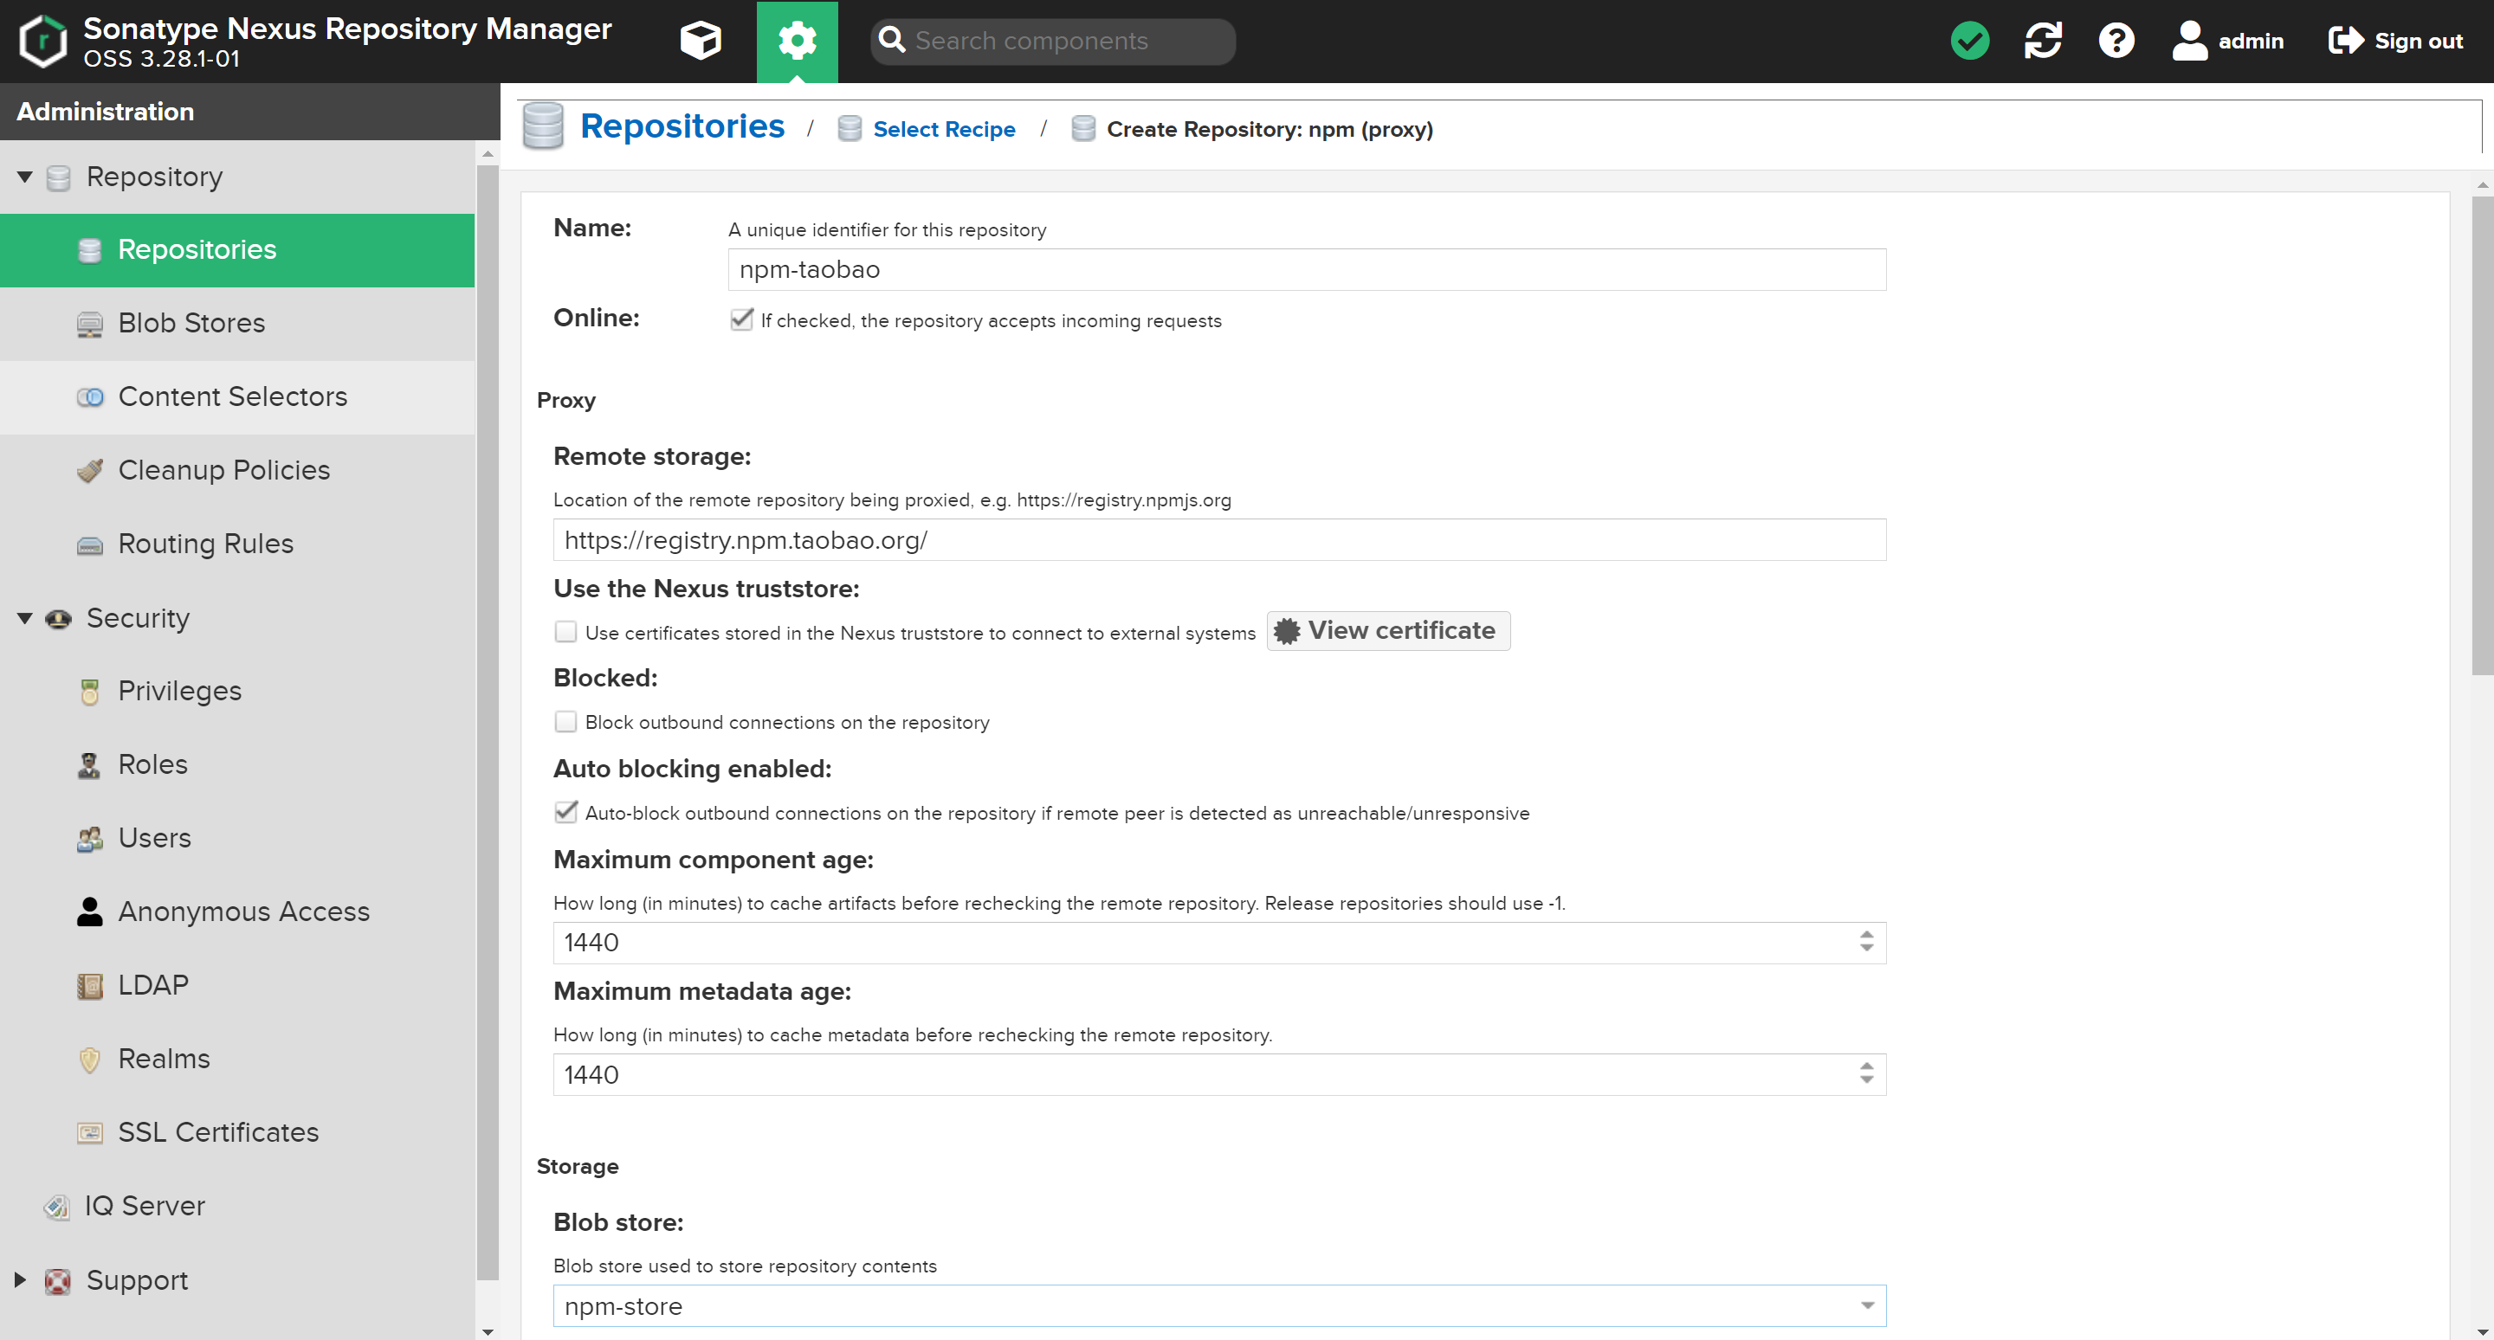Click the Name field containing npm-taobao
This screenshot has width=2494, height=1340.
click(1306, 269)
